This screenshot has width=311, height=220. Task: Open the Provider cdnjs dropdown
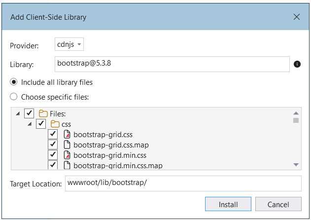coord(69,44)
